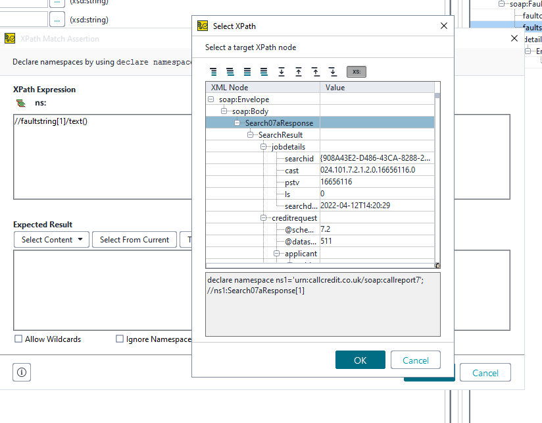Click the Select XPath dialog title icon
The width and height of the screenshot is (542, 423).
(203, 26)
